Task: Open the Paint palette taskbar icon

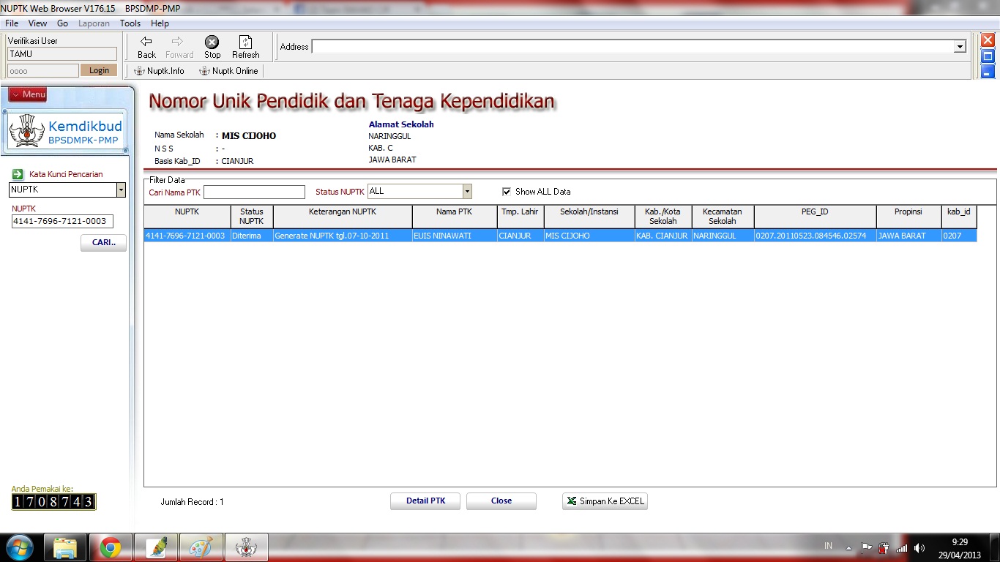Action: click(201, 548)
